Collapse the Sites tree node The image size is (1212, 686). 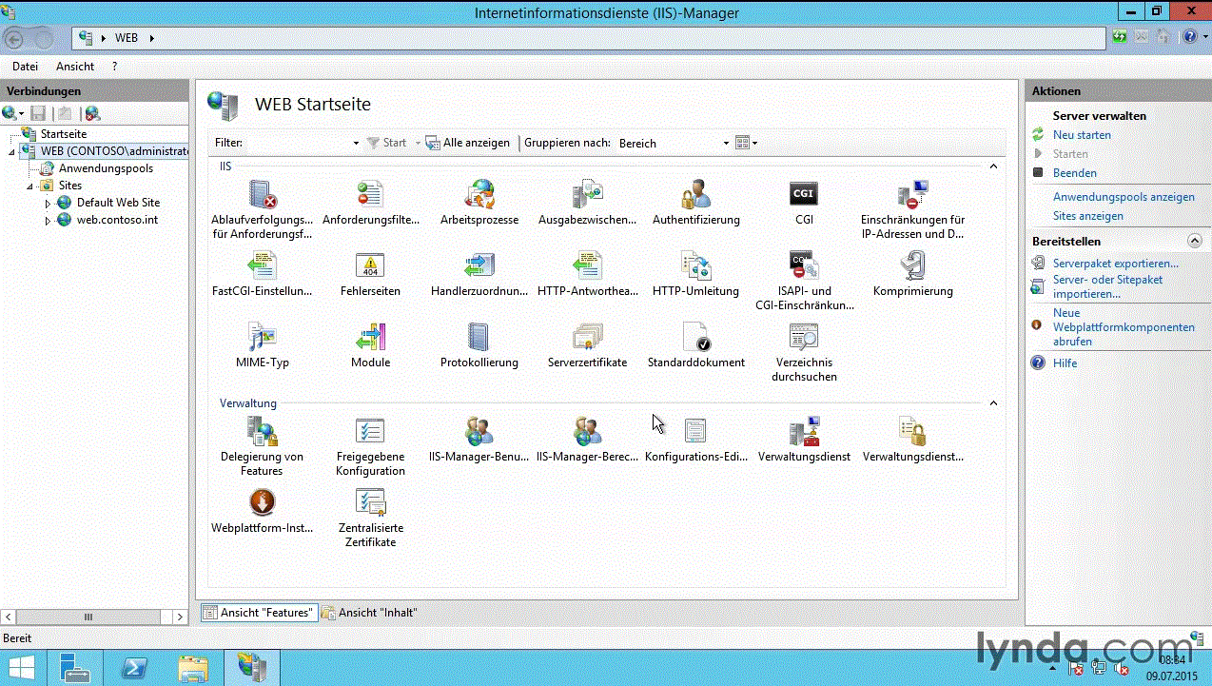coord(29,186)
